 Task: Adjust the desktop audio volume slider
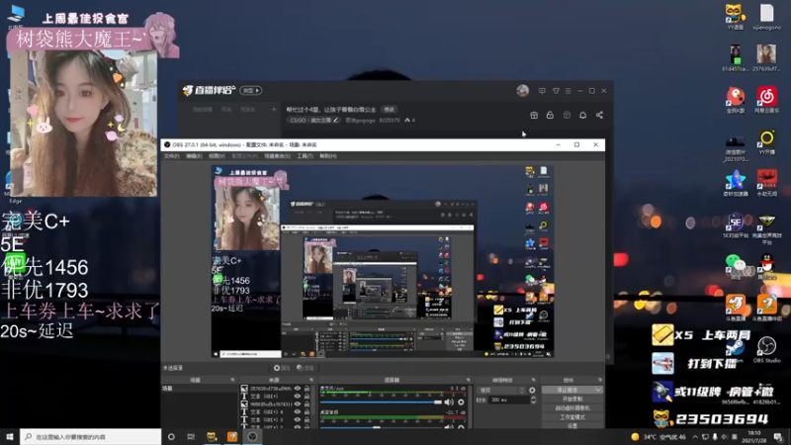pyautogui.click(x=381, y=427)
